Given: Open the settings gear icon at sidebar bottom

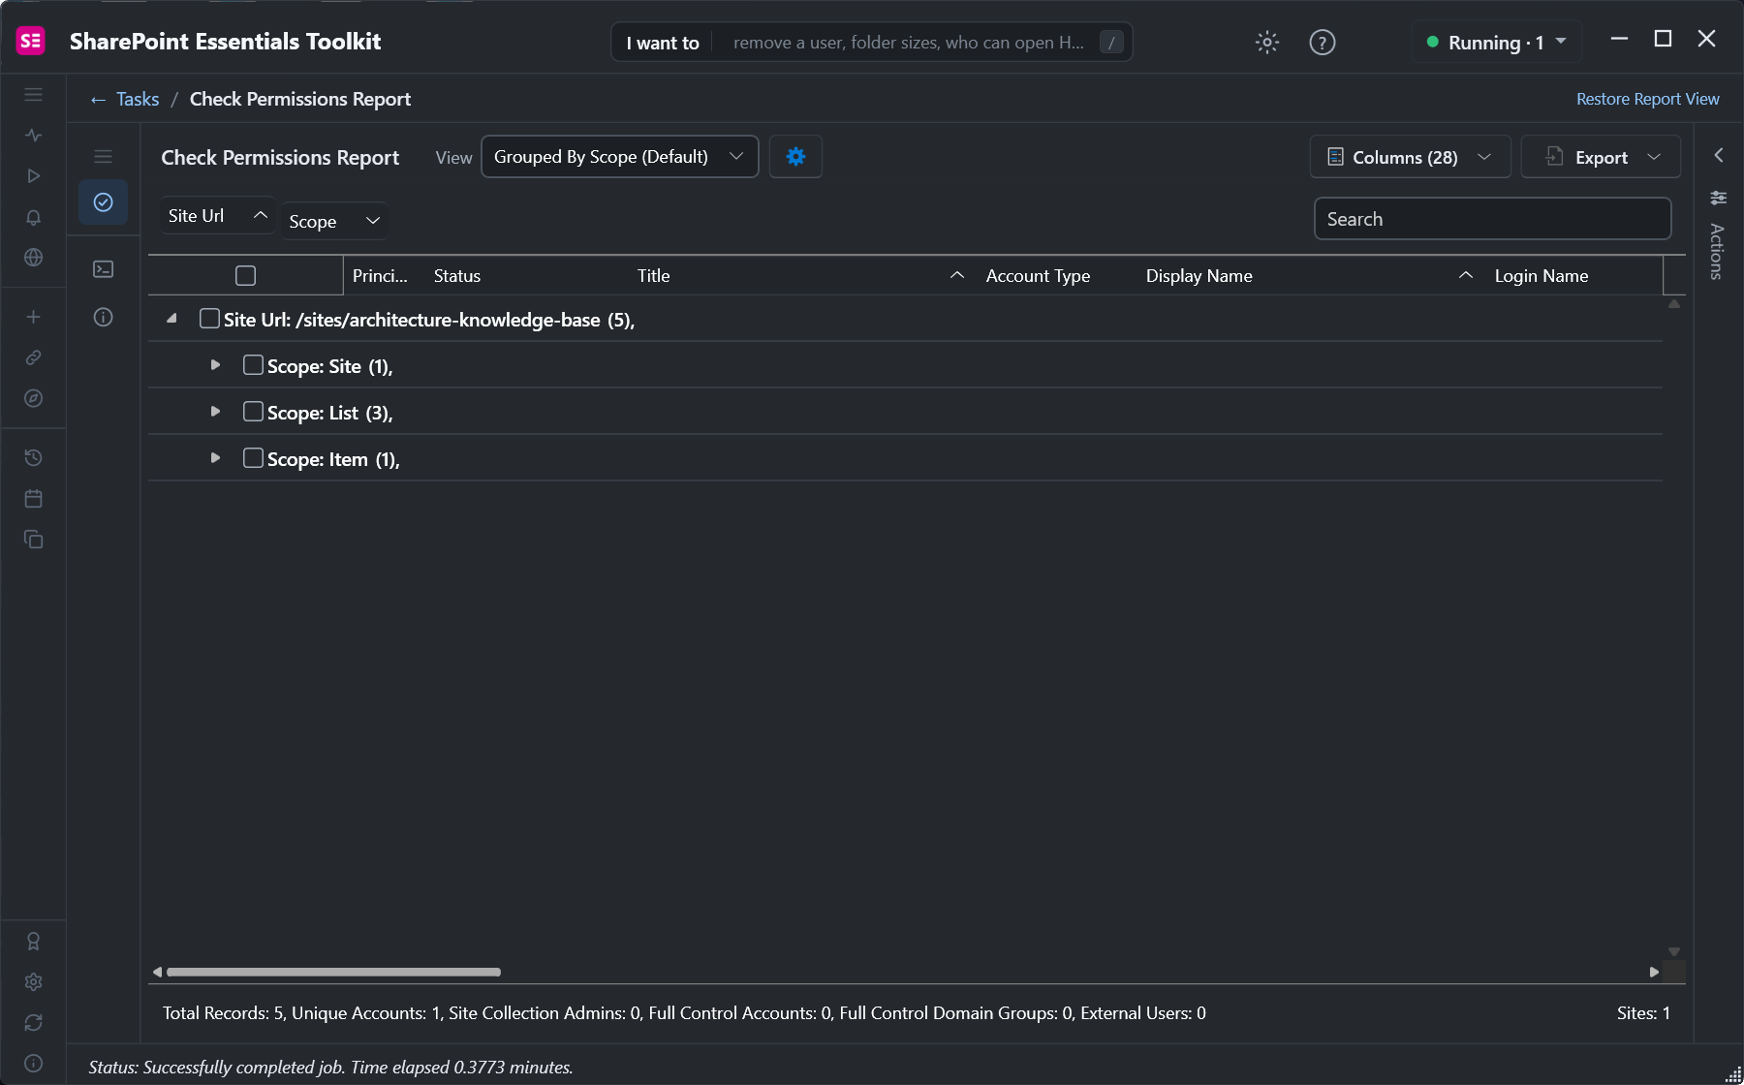Looking at the screenshot, I should coord(34,982).
